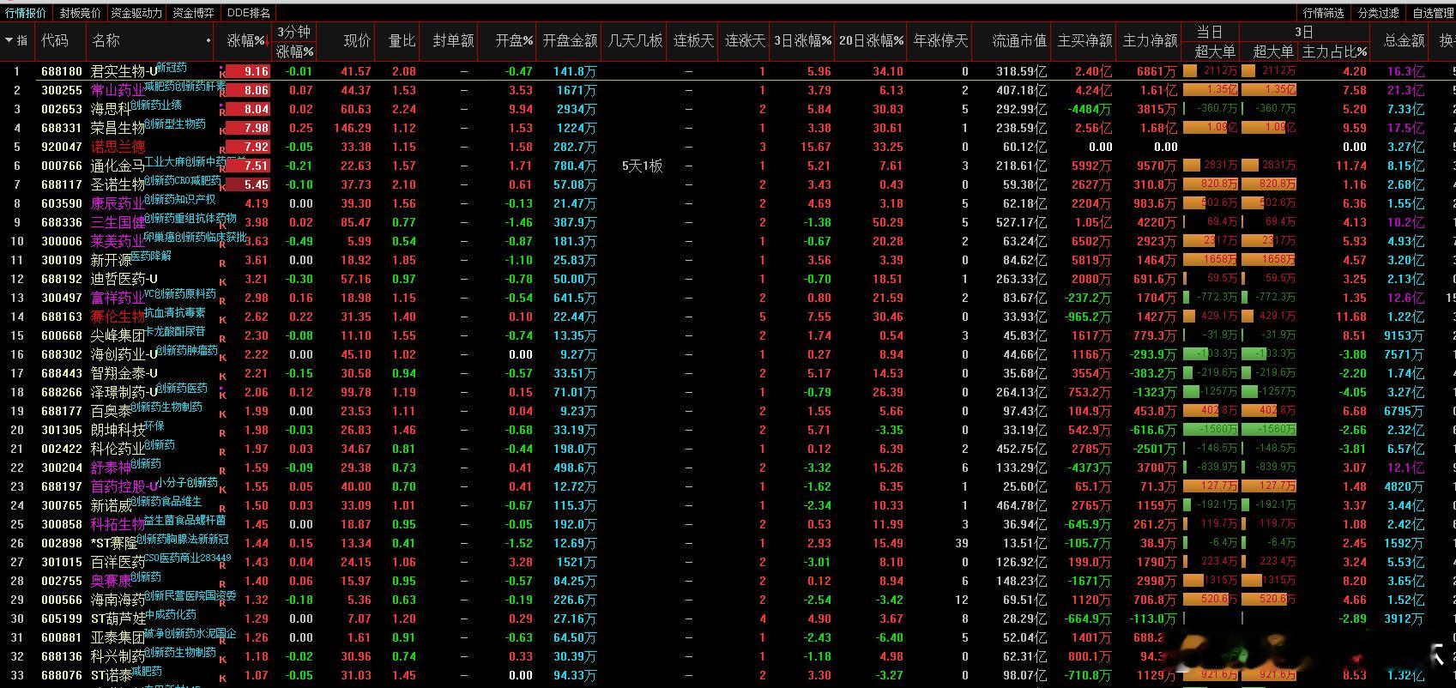
Task: Click stock code 002653
Action: tap(62, 109)
